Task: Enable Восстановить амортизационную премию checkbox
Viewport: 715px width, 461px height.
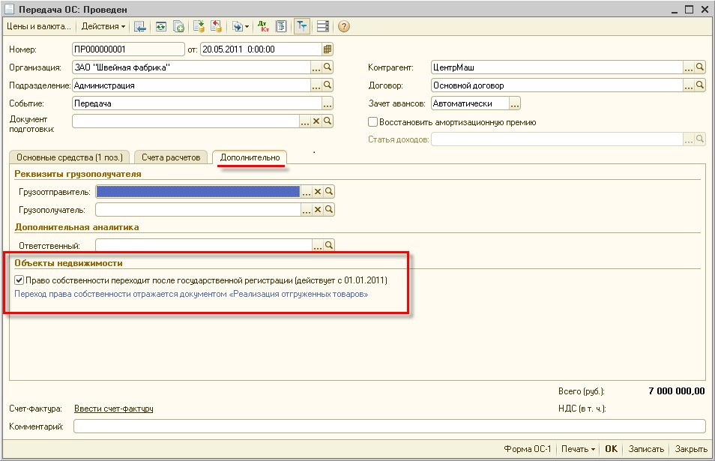Action: pos(373,122)
